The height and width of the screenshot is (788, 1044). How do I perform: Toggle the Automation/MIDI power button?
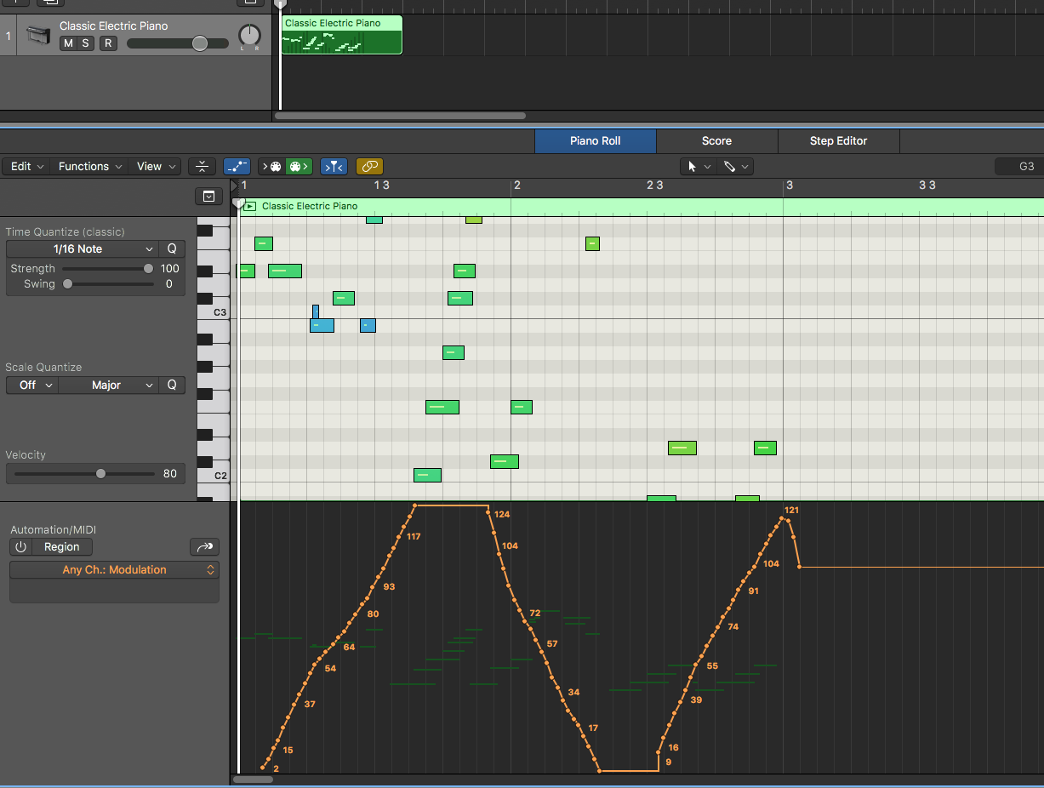coord(20,547)
